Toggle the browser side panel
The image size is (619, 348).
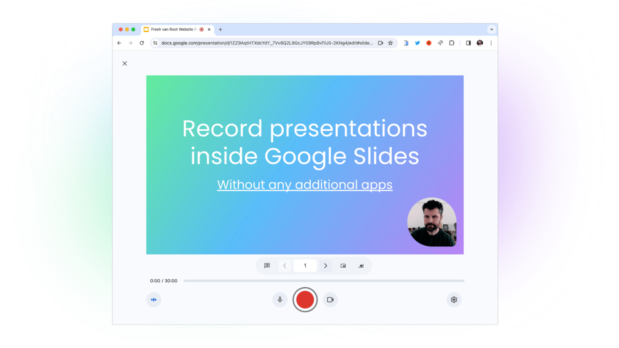(x=468, y=43)
